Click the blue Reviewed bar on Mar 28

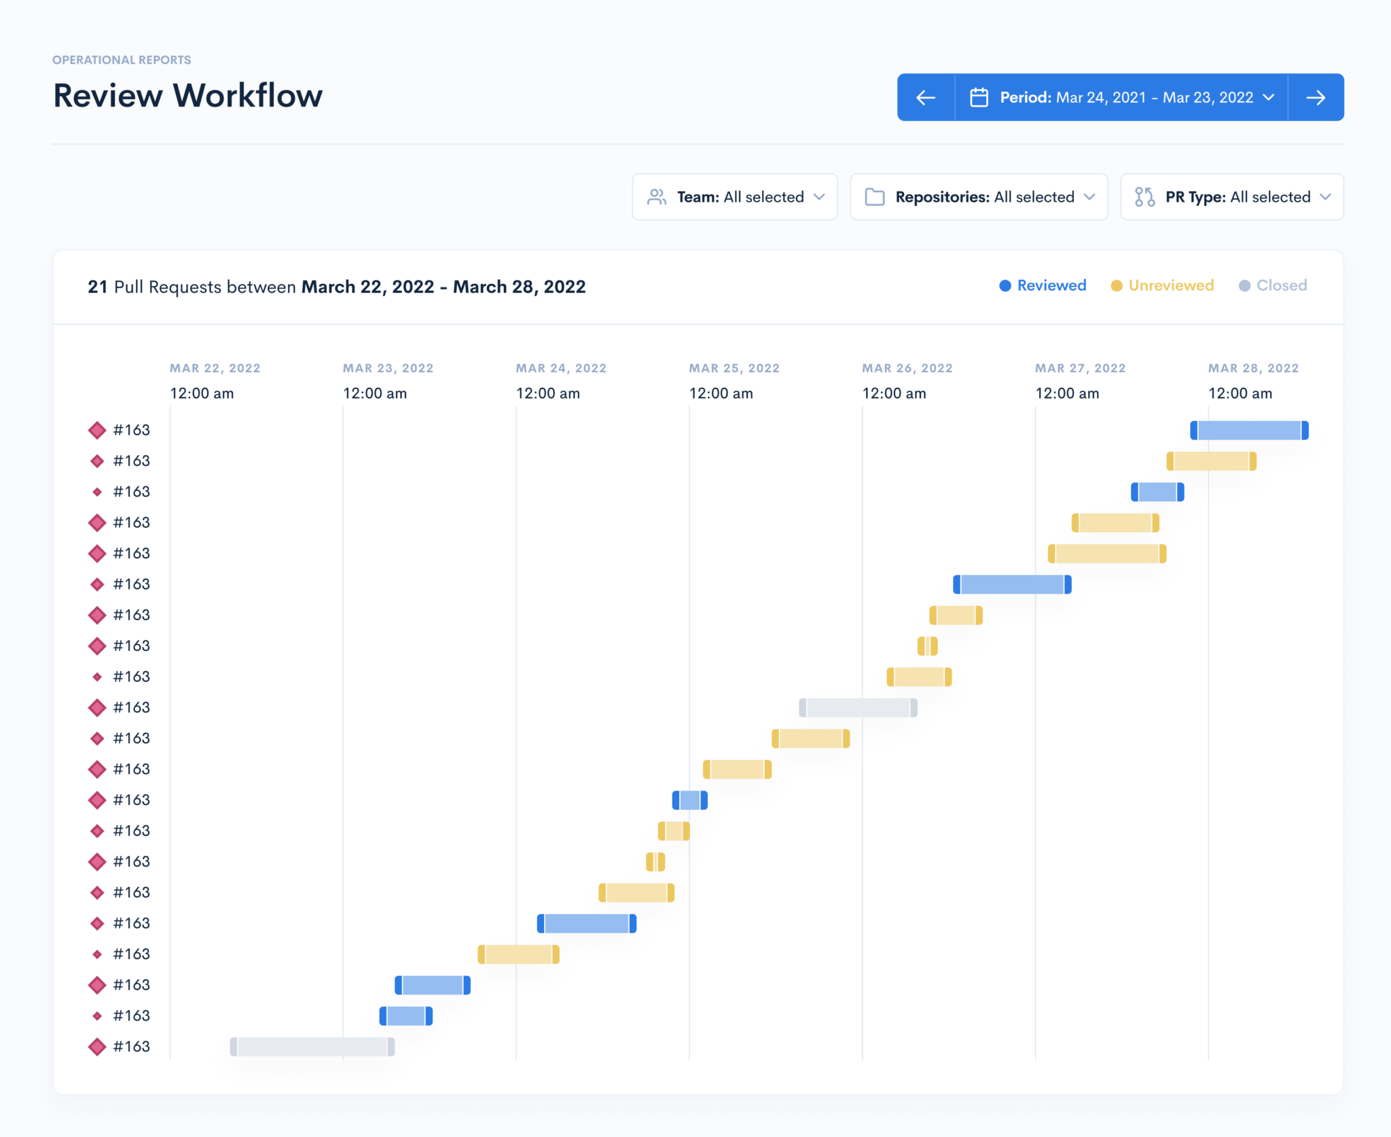[x=1248, y=429]
